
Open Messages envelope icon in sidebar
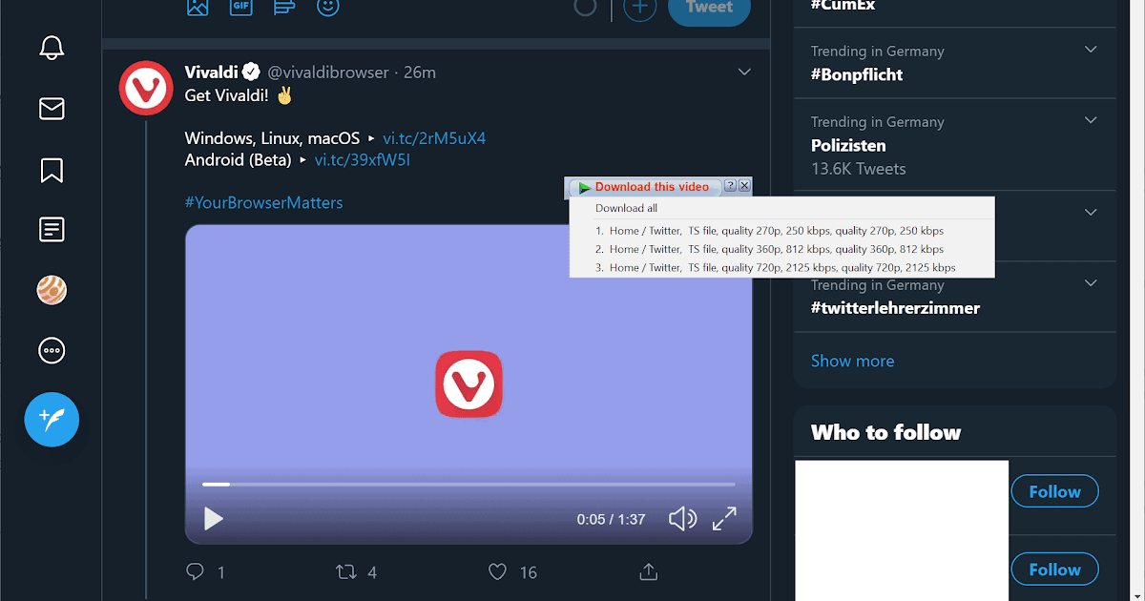pos(52,109)
